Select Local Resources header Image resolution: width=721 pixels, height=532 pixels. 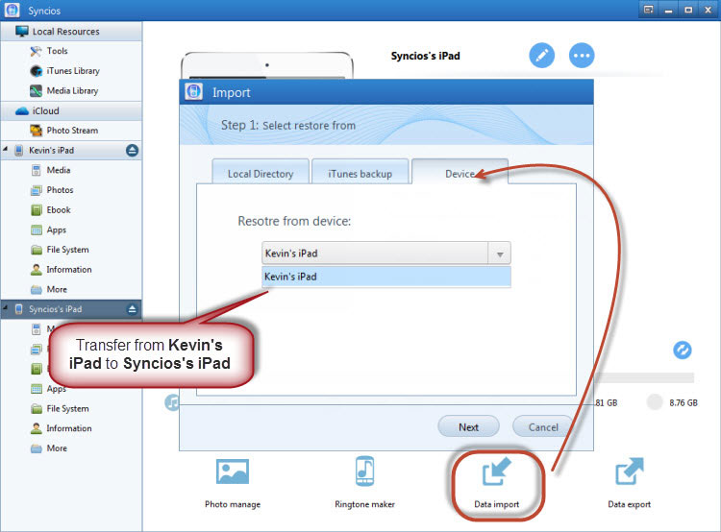pyautogui.click(x=71, y=32)
